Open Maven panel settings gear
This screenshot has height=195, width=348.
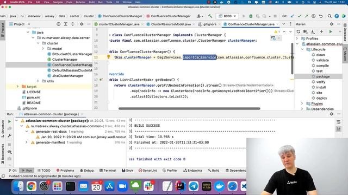[332, 24]
